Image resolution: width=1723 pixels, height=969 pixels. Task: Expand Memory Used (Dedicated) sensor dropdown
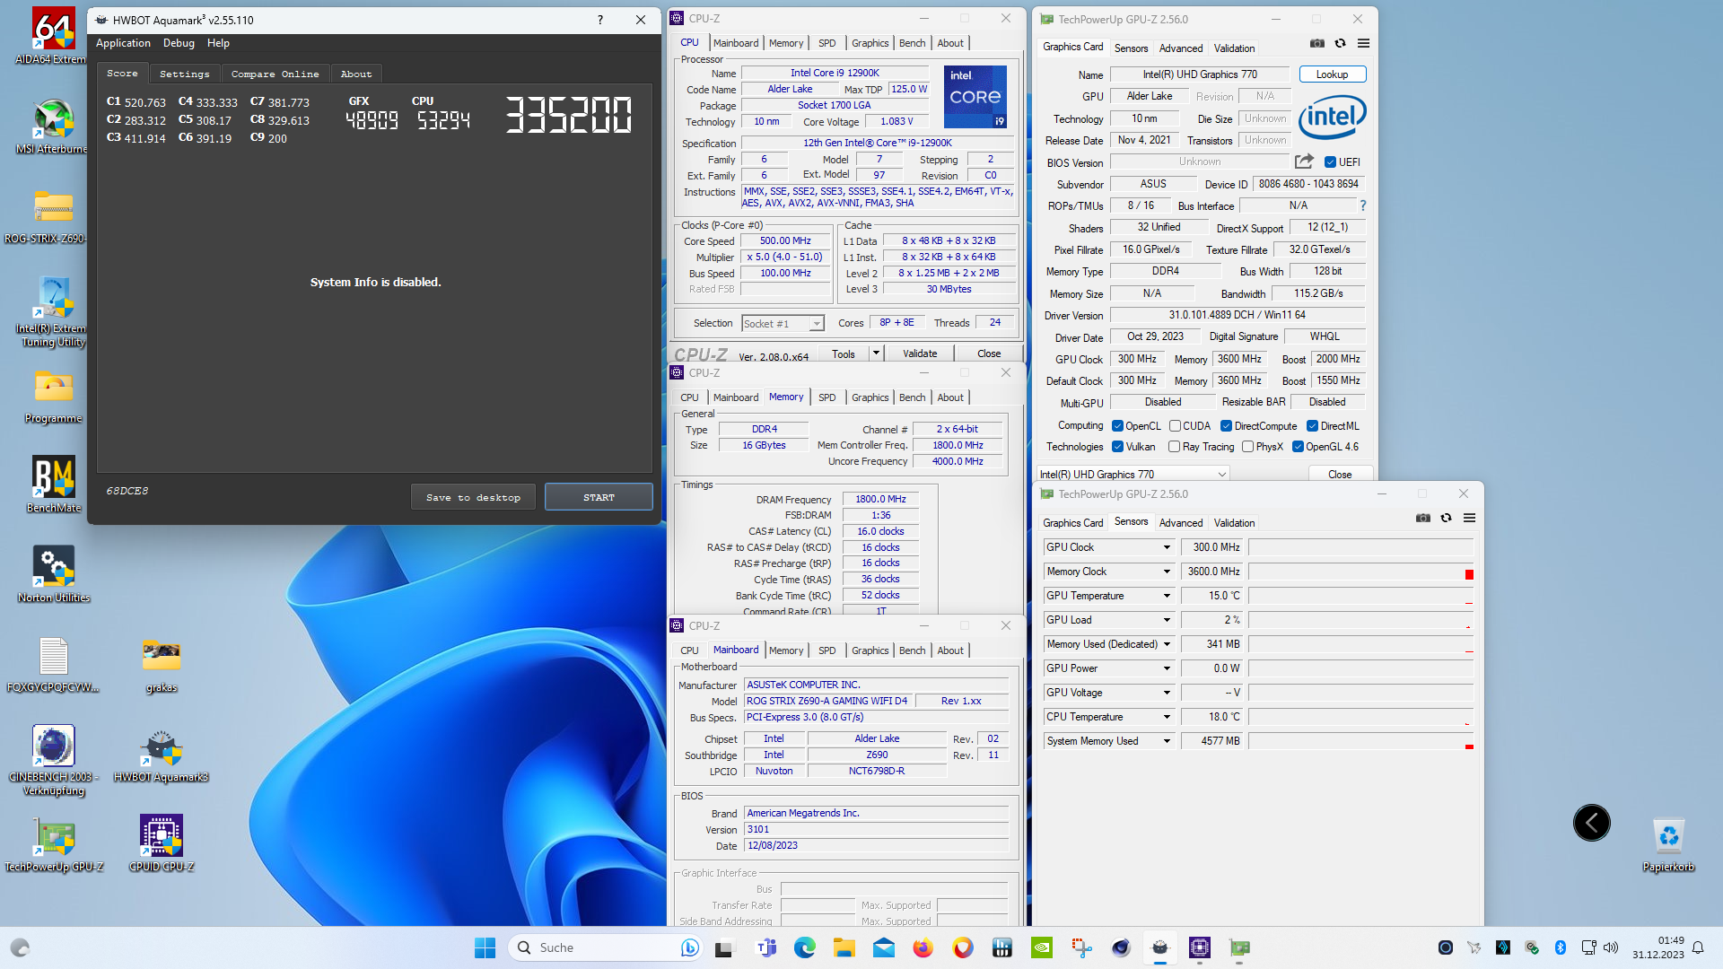[x=1167, y=644]
